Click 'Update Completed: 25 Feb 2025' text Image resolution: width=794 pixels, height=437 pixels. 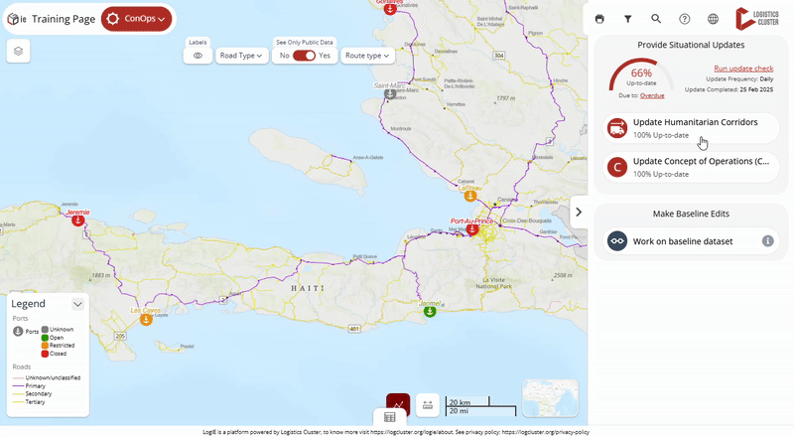(729, 89)
